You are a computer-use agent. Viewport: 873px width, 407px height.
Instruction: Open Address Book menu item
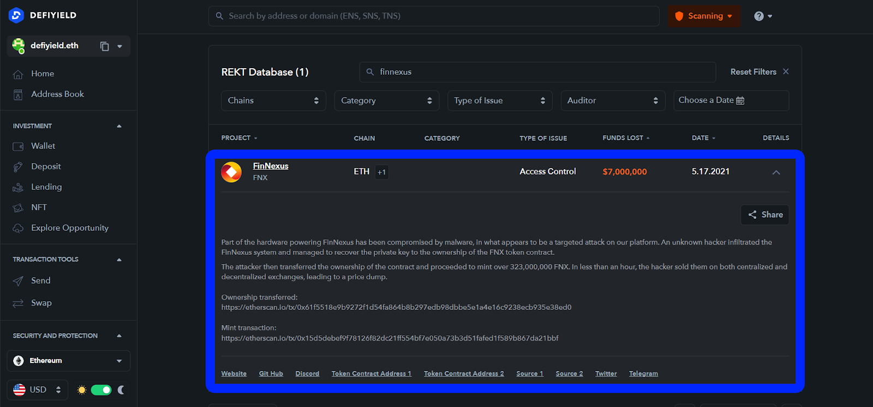(x=57, y=94)
